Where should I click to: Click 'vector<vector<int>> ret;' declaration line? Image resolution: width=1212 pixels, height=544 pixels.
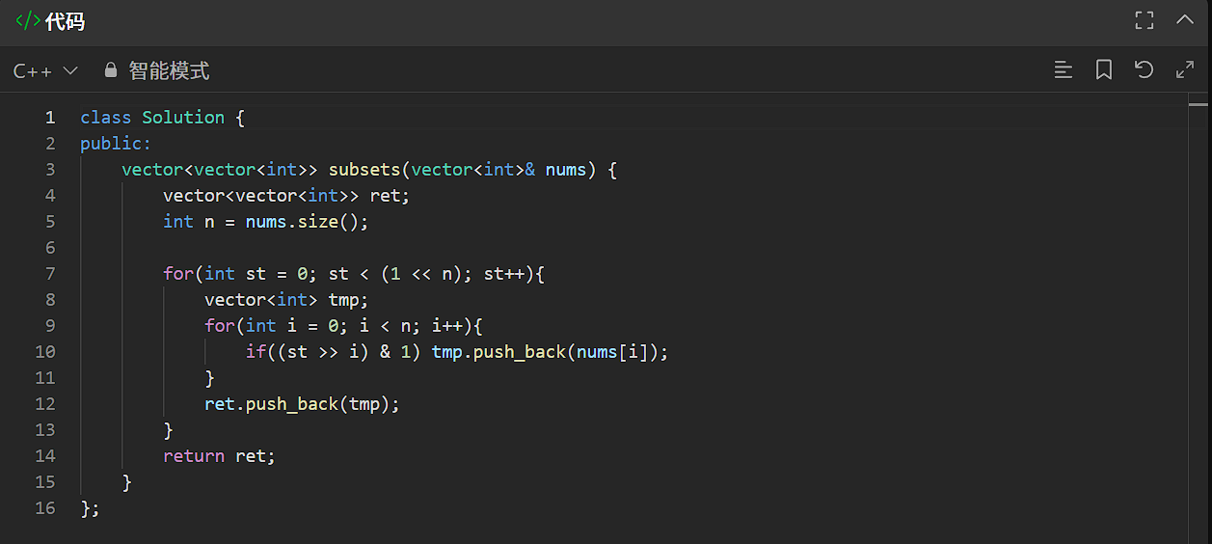point(286,196)
